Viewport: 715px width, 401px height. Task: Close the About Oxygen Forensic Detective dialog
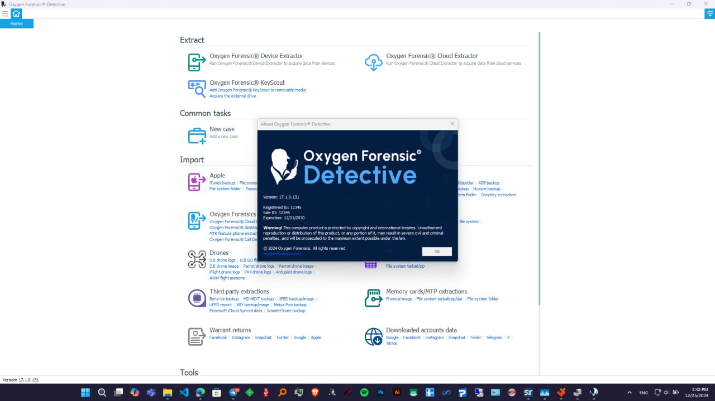click(452, 124)
